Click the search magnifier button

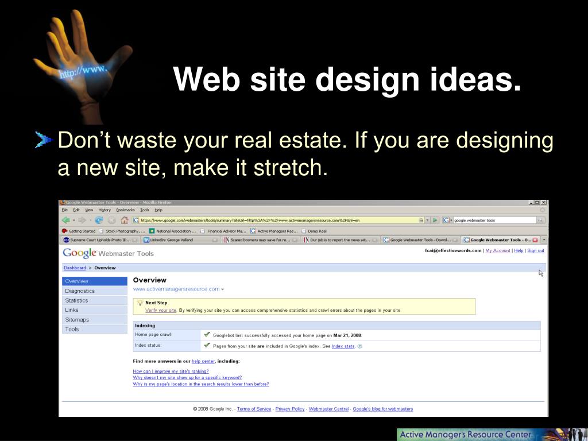[540, 220]
